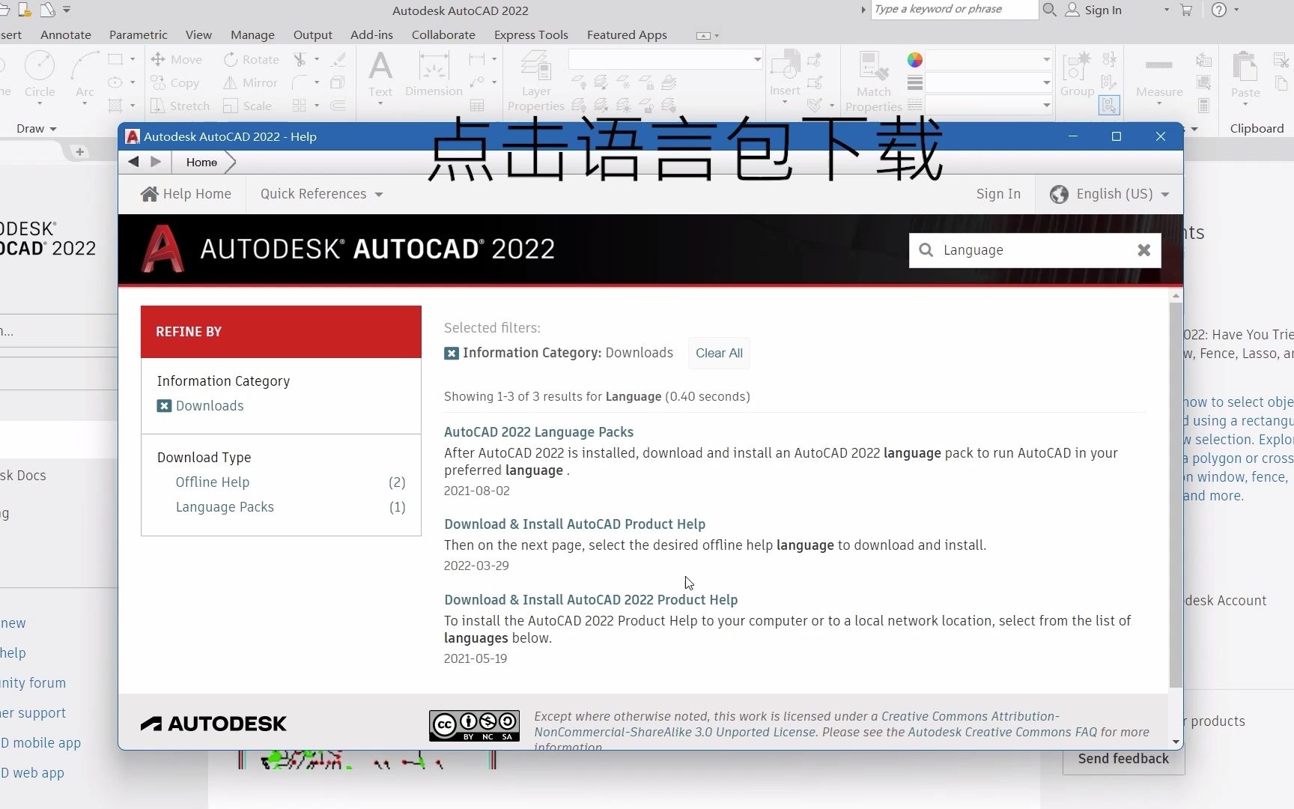The width and height of the screenshot is (1294, 809).
Task: Open AutoCAD 2022 Language Packs result
Action: (x=538, y=432)
